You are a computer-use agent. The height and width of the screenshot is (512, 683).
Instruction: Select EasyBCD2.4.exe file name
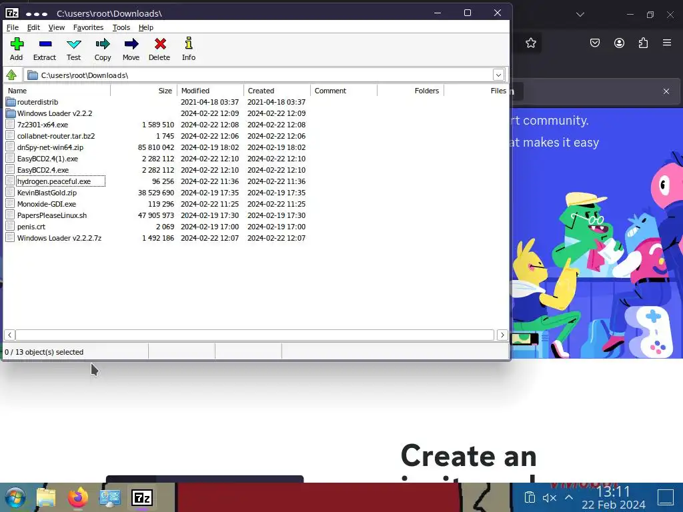tap(43, 170)
